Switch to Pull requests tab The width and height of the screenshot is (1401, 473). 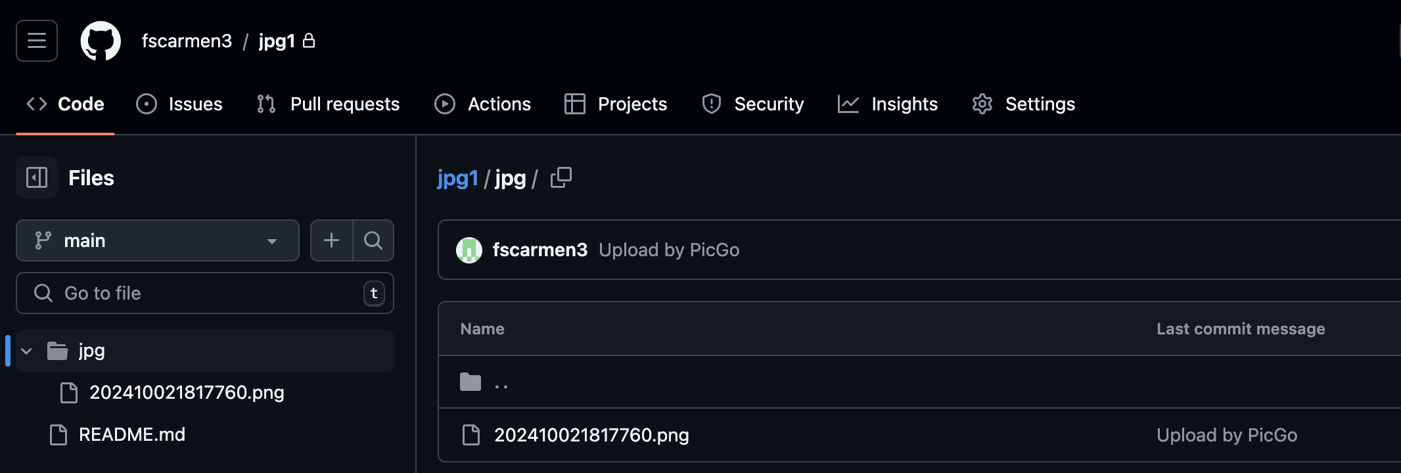[x=328, y=104]
